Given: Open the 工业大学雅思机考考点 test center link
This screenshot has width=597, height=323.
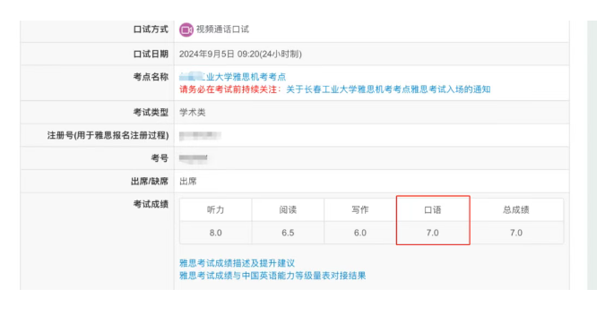Looking at the screenshot, I should tap(232, 77).
